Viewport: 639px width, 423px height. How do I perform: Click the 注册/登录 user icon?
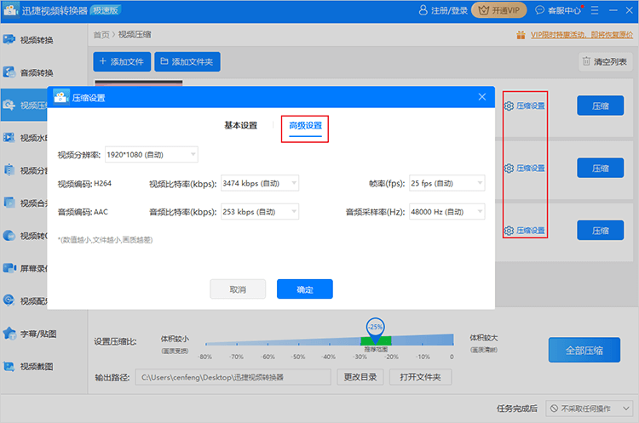tap(423, 11)
